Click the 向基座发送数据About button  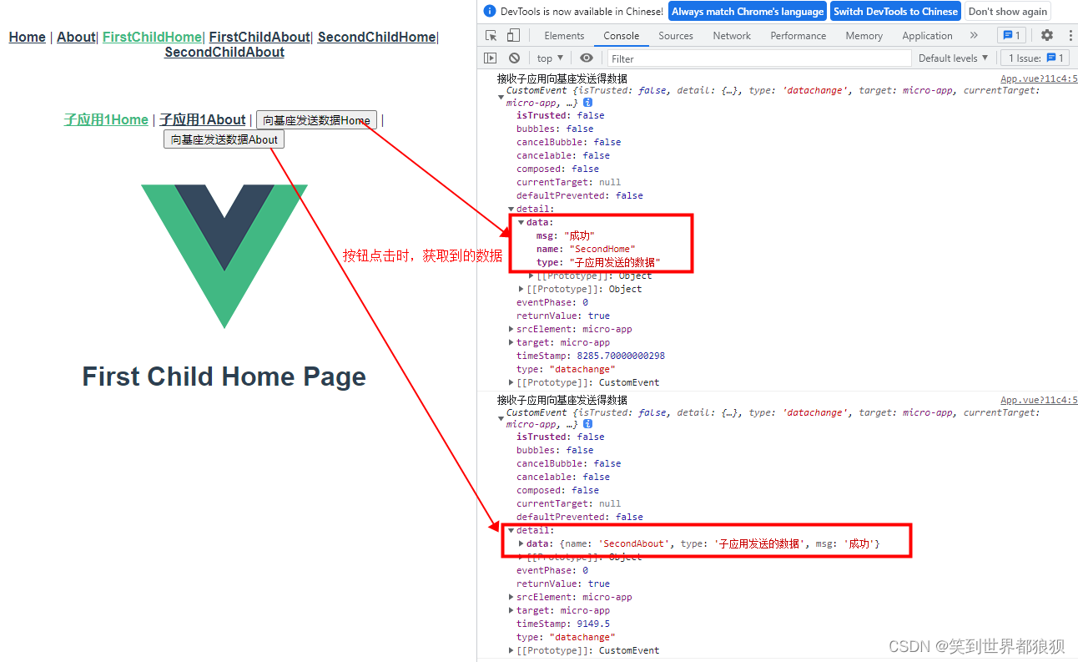coord(224,139)
